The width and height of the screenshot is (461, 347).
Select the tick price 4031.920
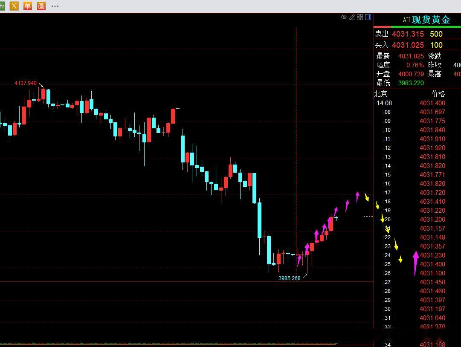pos(432,148)
